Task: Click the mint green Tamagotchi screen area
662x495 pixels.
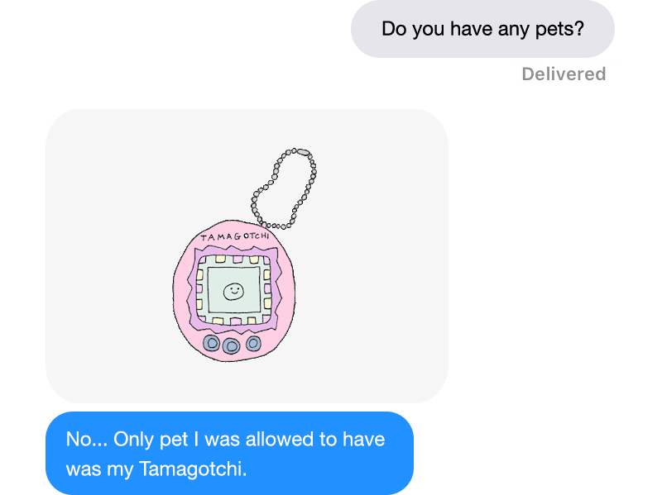Action: pyautogui.click(x=234, y=291)
